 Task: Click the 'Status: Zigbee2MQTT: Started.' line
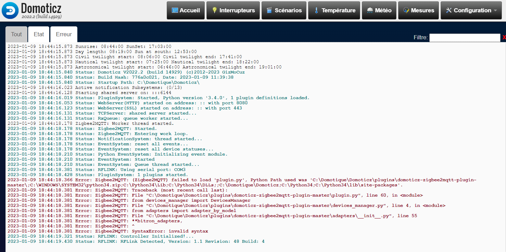(82, 129)
